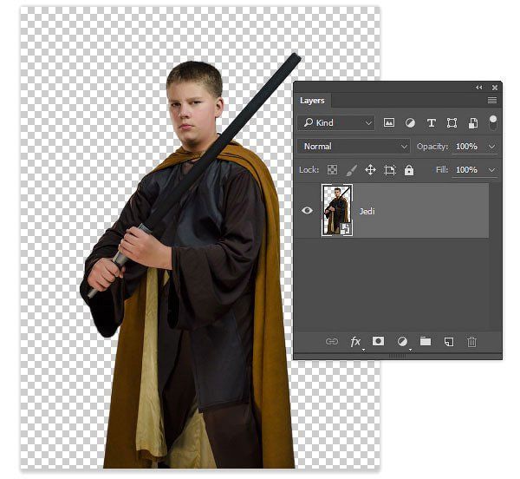Toggle layer filtering switch on/off
Screen dimensions: 520x479
(x=493, y=123)
